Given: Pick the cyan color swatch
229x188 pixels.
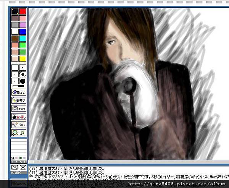Looking at the screenshot, I should (x=23, y=39).
